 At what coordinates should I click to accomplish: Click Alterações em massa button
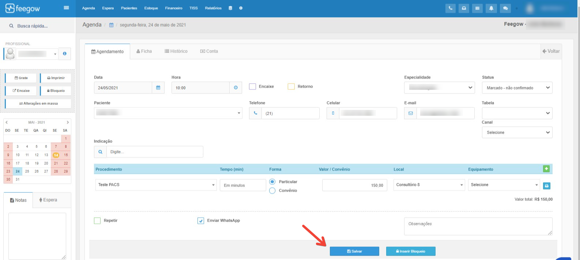38,103
